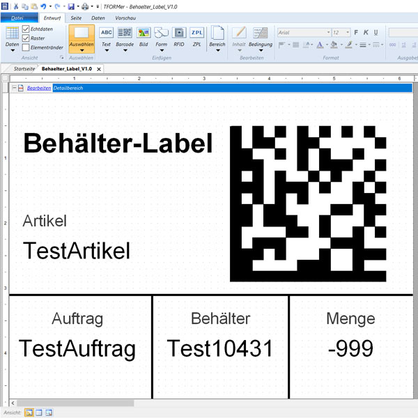Screen dimensions: 418x418
Task: Click the Paste clipboard icon
Action: coord(34,6)
